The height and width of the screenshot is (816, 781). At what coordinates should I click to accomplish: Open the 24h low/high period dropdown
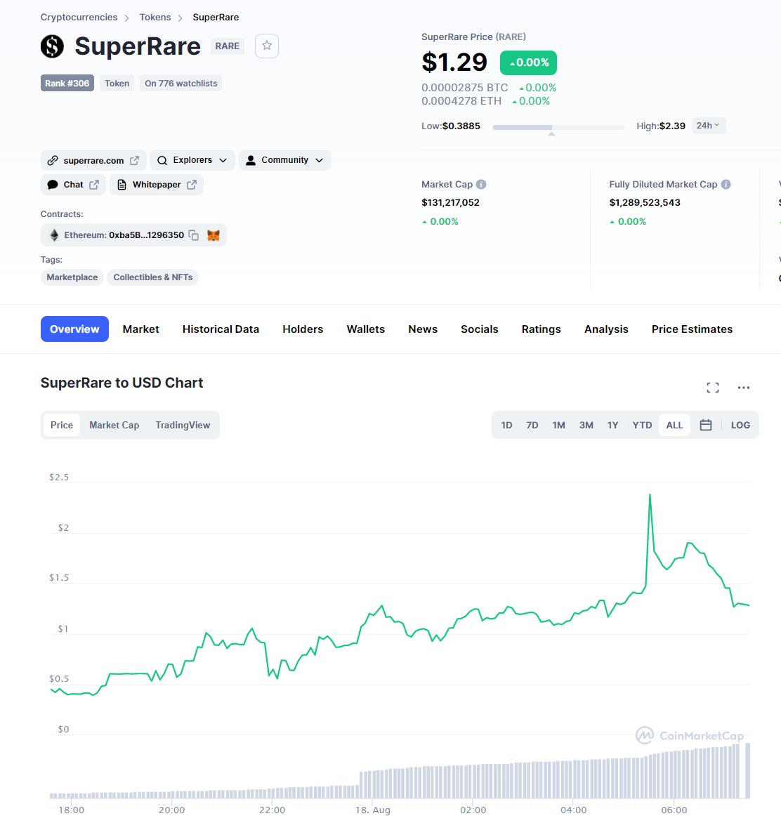pyautogui.click(x=708, y=126)
